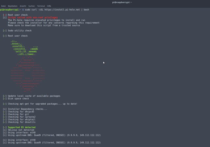Click 'SELinux not detected' line

pos(21,130)
